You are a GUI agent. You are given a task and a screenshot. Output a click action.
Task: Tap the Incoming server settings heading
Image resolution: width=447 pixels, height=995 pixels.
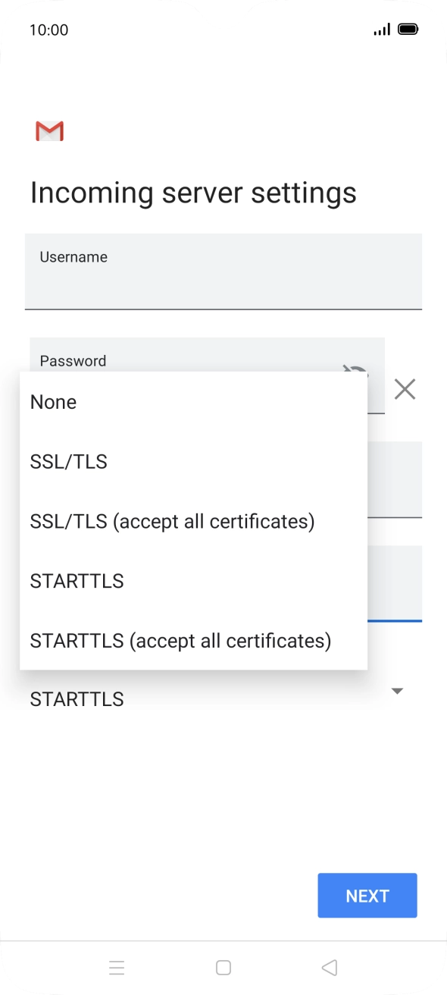193,193
